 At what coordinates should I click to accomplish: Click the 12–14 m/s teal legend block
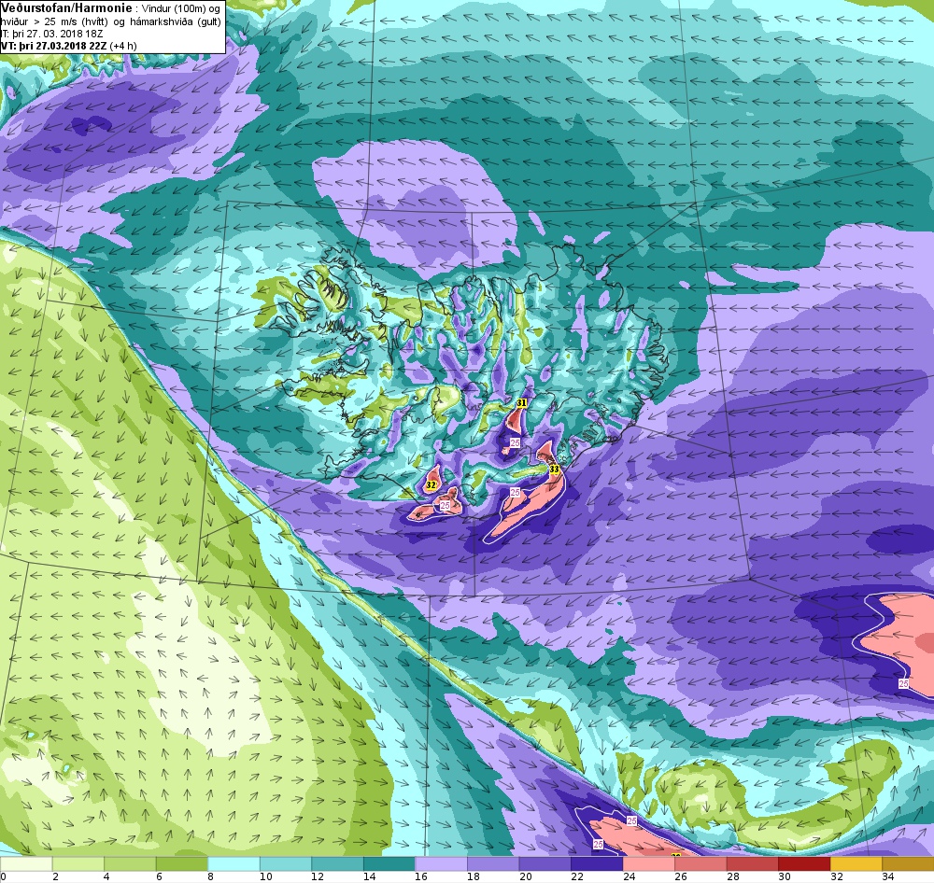[x=337, y=863]
